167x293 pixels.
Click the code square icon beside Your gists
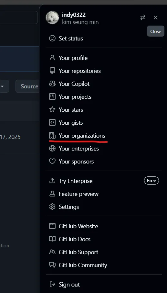(52, 123)
